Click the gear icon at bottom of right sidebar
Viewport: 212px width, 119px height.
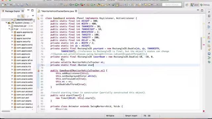click(x=209, y=62)
